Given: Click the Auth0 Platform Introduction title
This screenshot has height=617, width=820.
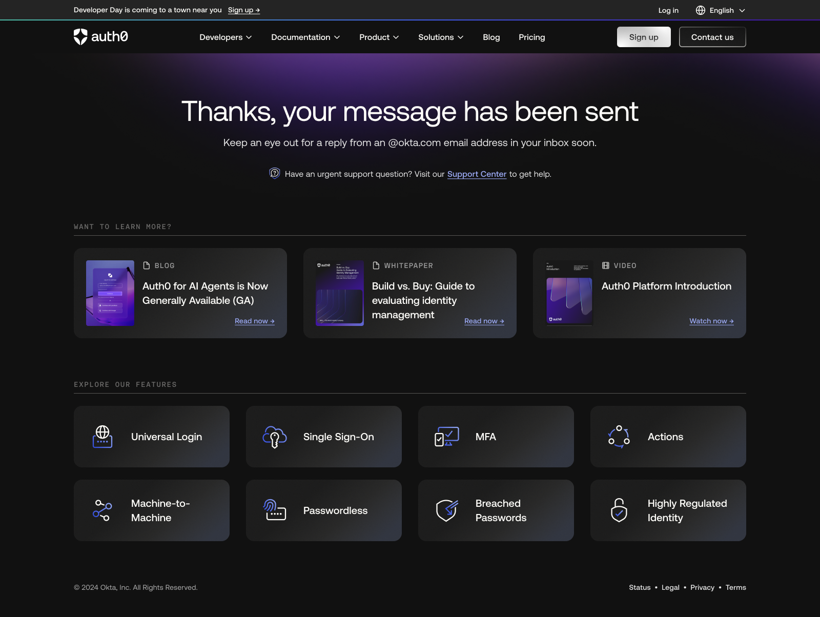Looking at the screenshot, I should coord(666,286).
